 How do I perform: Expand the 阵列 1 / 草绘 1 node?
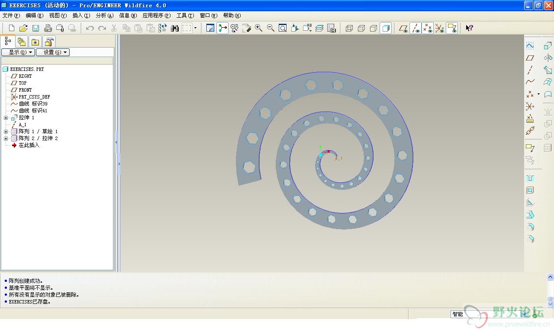[6, 131]
